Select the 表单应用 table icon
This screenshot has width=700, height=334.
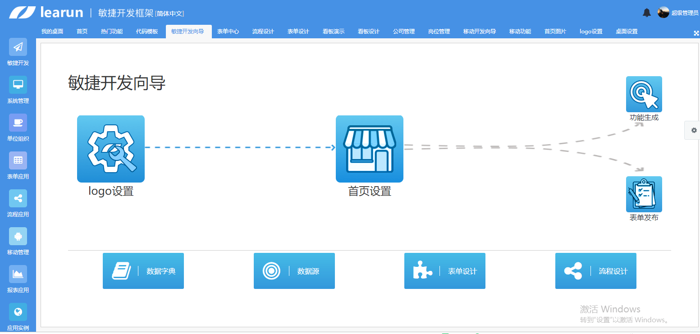[x=18, y=160]
